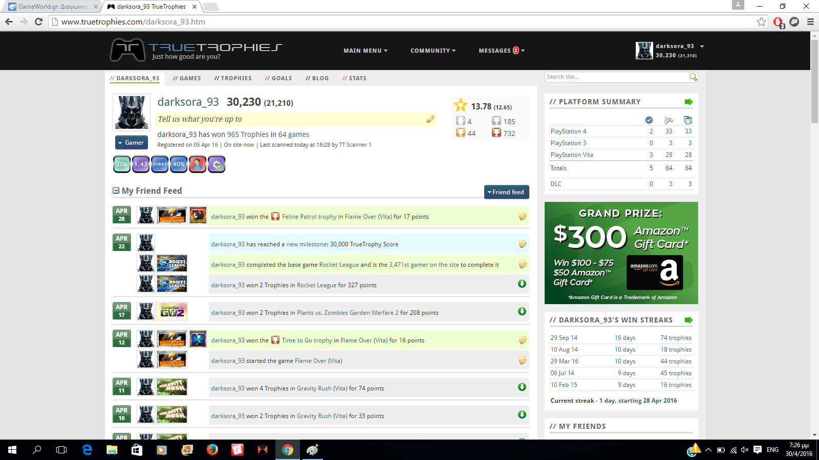Expand Rocket League 2 Trophies row
This screenshot has height=460, width=819.
click(x=522, y=284)
